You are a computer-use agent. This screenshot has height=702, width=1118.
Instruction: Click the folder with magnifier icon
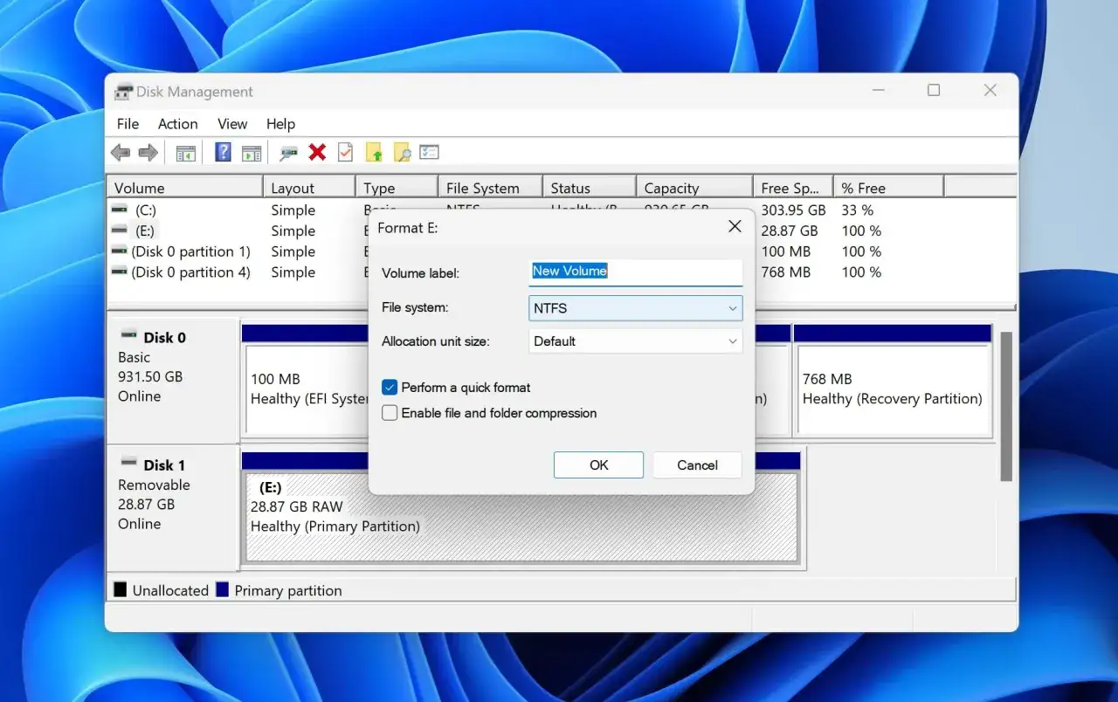pyautogui.click(x=402, y=153)
